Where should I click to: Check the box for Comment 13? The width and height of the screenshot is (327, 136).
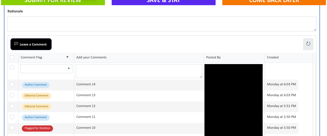12,95
